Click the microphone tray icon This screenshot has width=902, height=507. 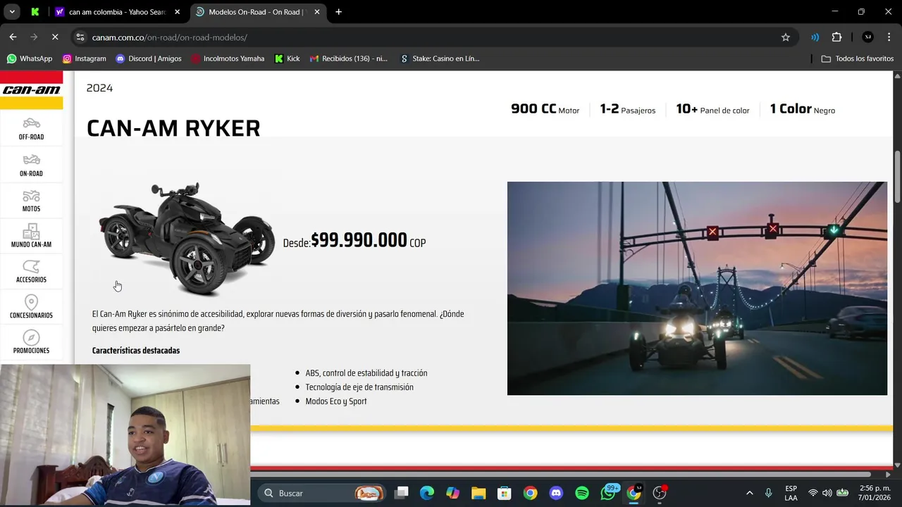[768, 493]
